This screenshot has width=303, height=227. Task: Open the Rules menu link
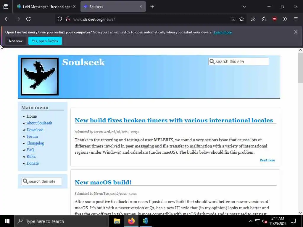[31, 156]
